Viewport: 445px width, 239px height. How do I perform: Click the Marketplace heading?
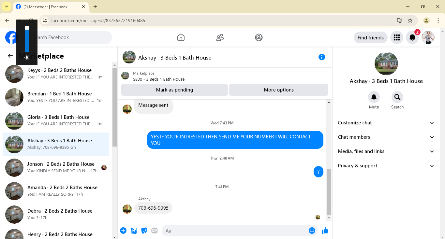[x=41, y=56]
